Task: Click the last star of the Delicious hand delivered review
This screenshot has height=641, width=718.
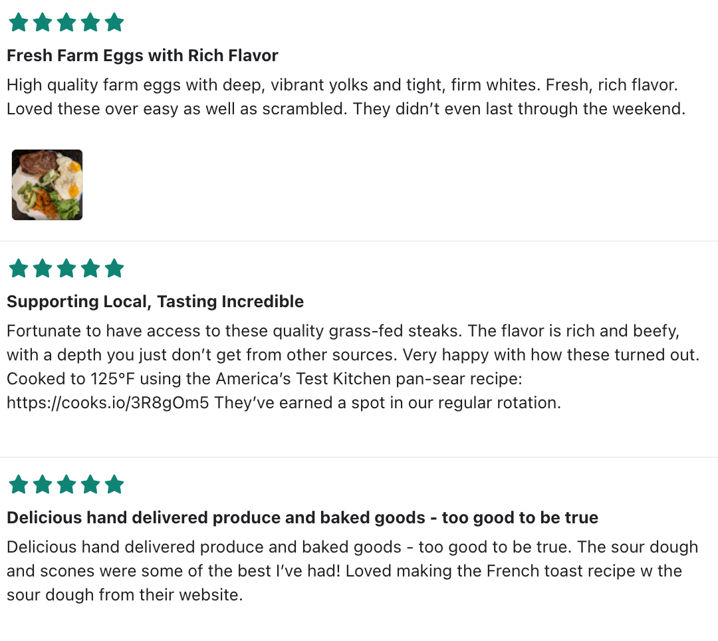Action: click(x=114, y=485)
